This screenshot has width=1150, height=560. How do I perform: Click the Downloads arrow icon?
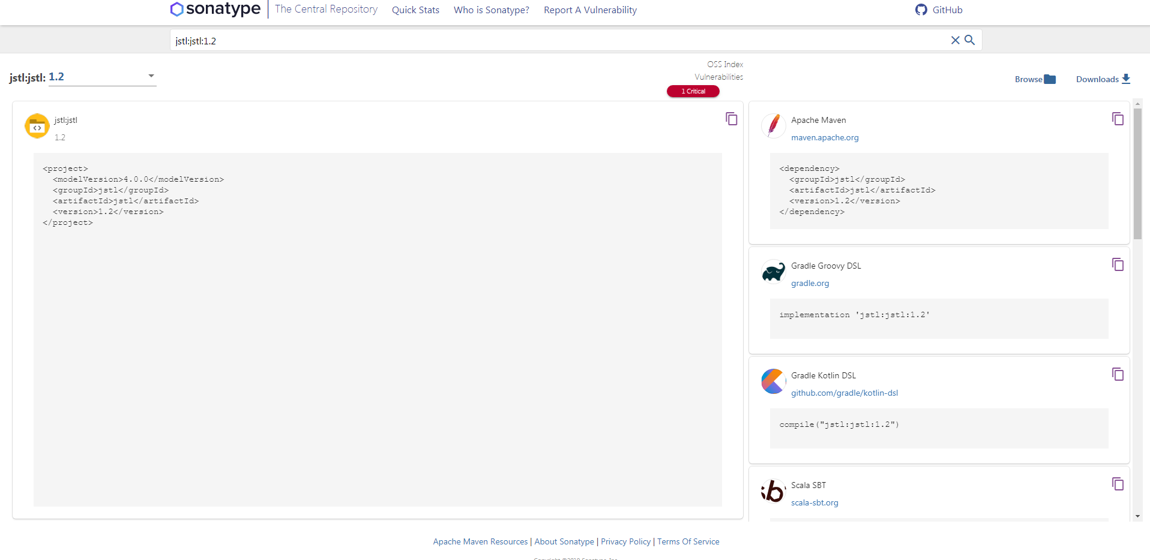click(1126, 79)
